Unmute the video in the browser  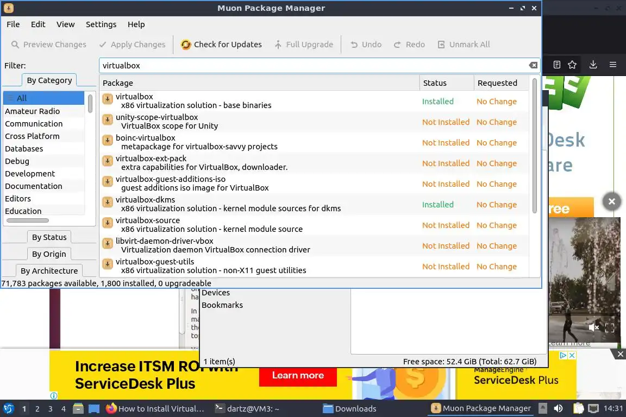[593, 327]
